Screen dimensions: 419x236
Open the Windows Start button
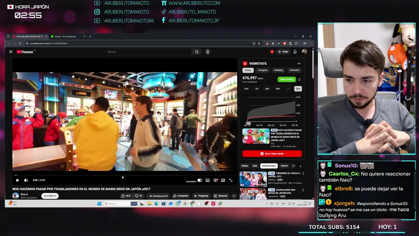[x=99, y=204]
